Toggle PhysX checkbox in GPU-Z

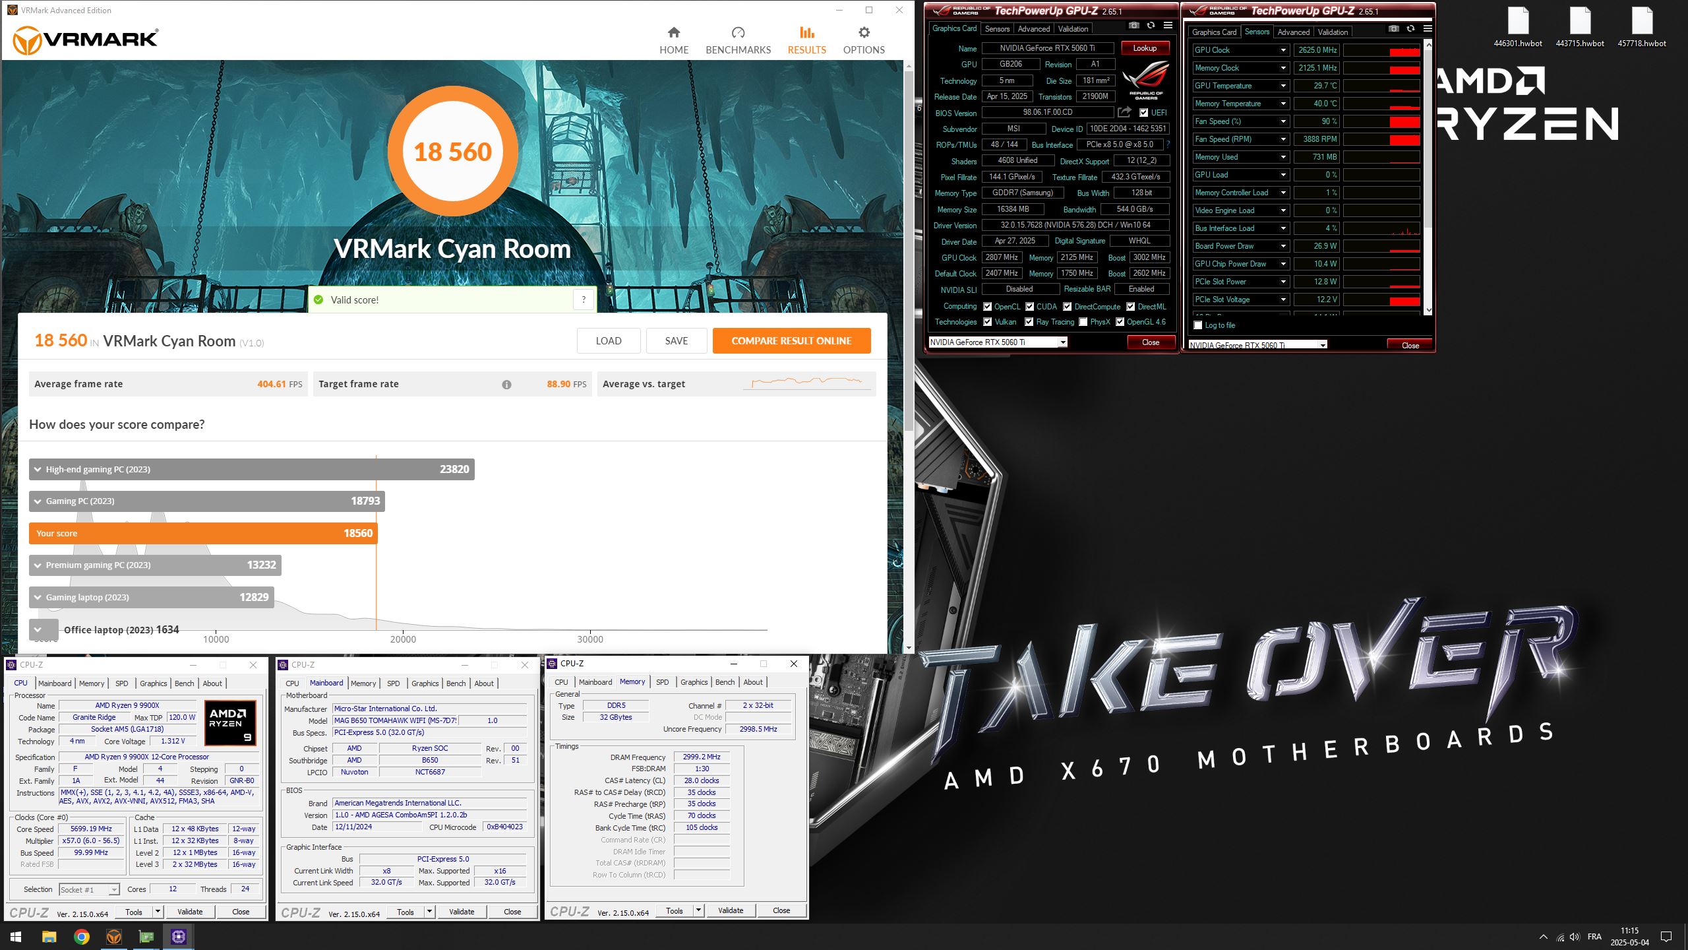[1083, 322]
